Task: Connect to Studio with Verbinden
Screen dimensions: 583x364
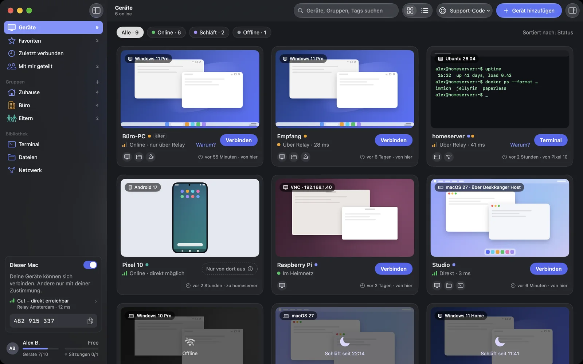Action: coord(548,269)
